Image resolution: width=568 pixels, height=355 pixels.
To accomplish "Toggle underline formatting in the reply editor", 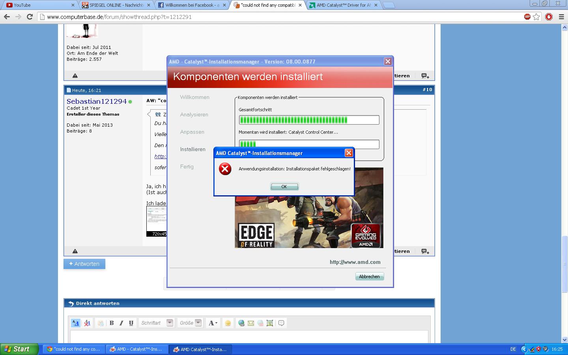I will click(131, 323).
